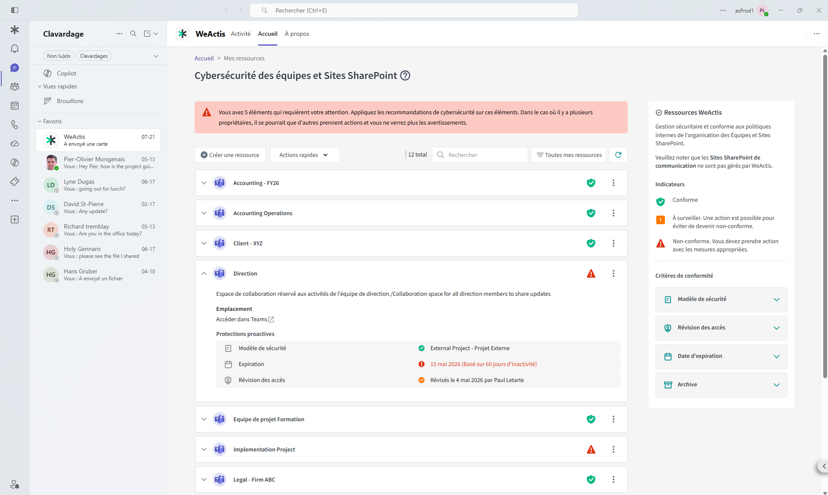Switch to Accueil tab

(268, 34)
